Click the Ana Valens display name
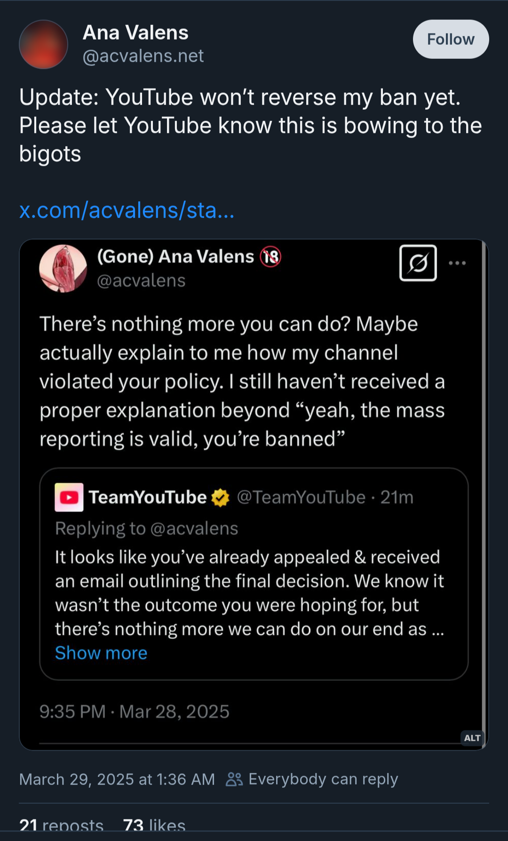Screen dimensions: 508x841 click(x=135, y=32)
